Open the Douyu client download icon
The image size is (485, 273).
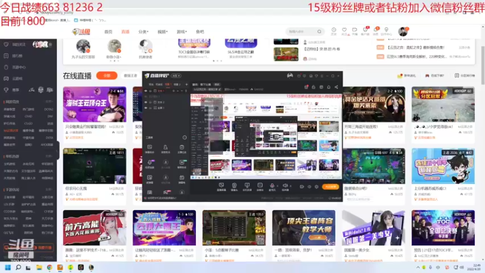coord(365,31)
